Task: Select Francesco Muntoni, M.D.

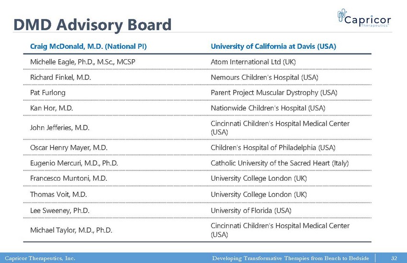Action: pos(68,178)
